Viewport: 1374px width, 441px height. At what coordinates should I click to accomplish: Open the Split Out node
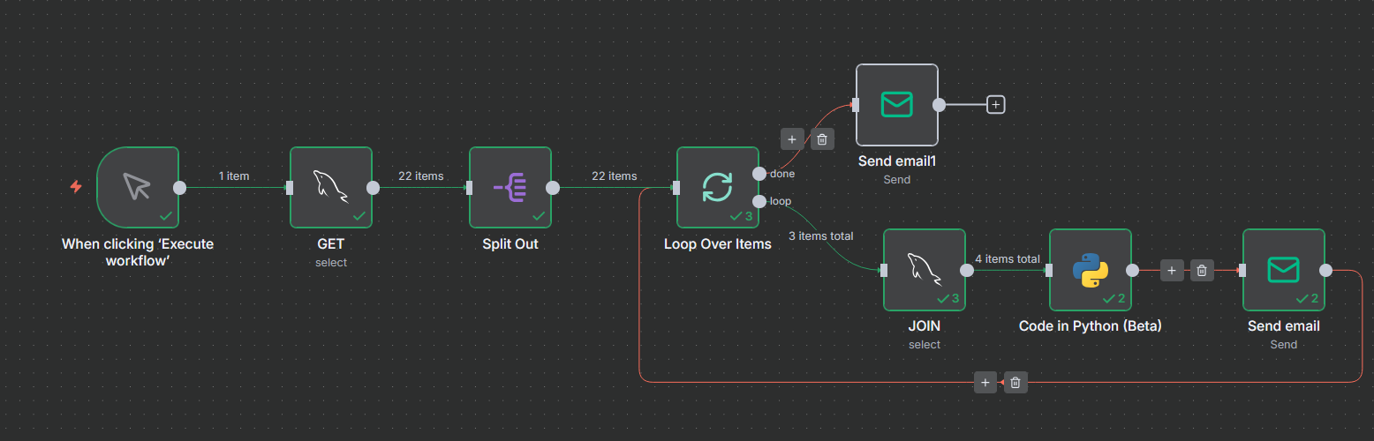pyautogui.click(x=510, y=187)
